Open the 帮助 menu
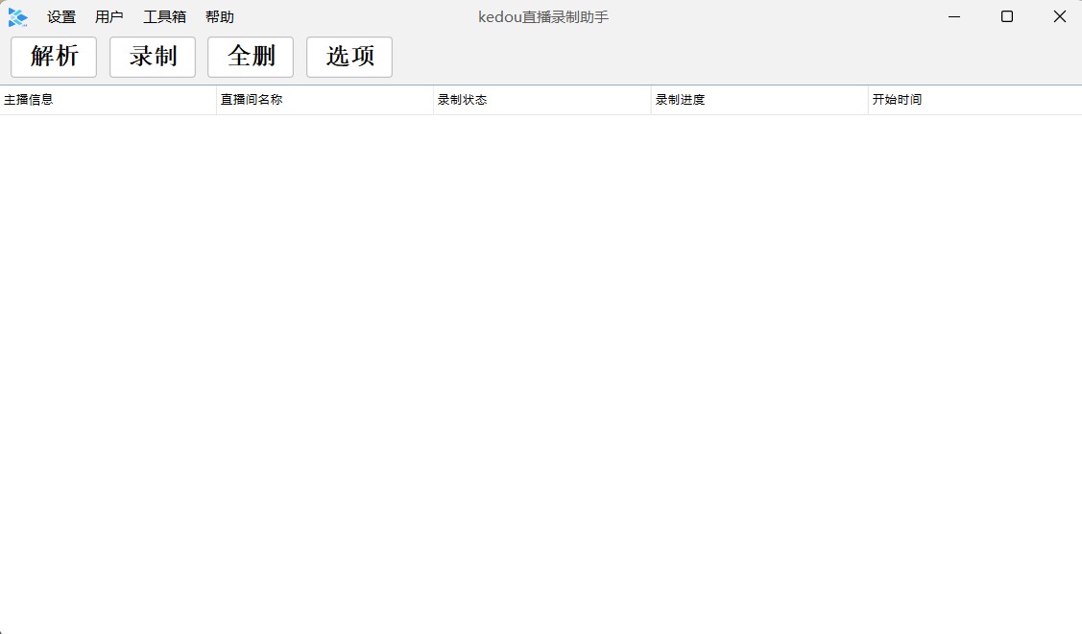 [220, 16]
